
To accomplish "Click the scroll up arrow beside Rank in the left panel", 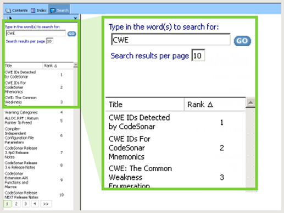I will pos(75,65).
